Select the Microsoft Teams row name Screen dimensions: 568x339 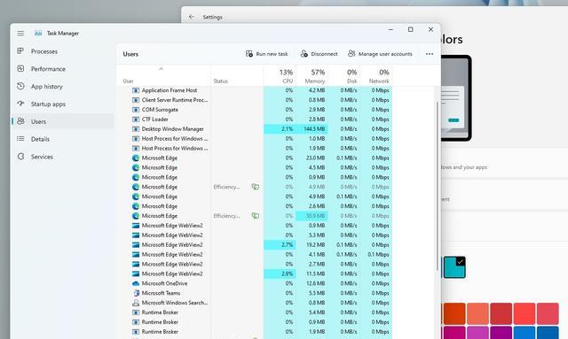[x=161, y=293]
